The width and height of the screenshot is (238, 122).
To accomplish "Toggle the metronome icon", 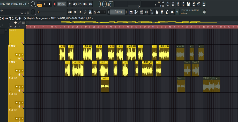I will point(70,4).
